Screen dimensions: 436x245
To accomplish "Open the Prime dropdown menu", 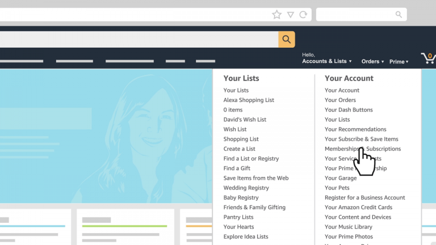I will tap(399, 62).
